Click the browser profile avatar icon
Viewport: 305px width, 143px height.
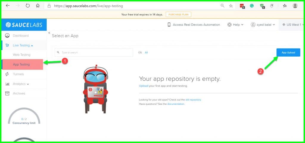click(x=295, y=6)
